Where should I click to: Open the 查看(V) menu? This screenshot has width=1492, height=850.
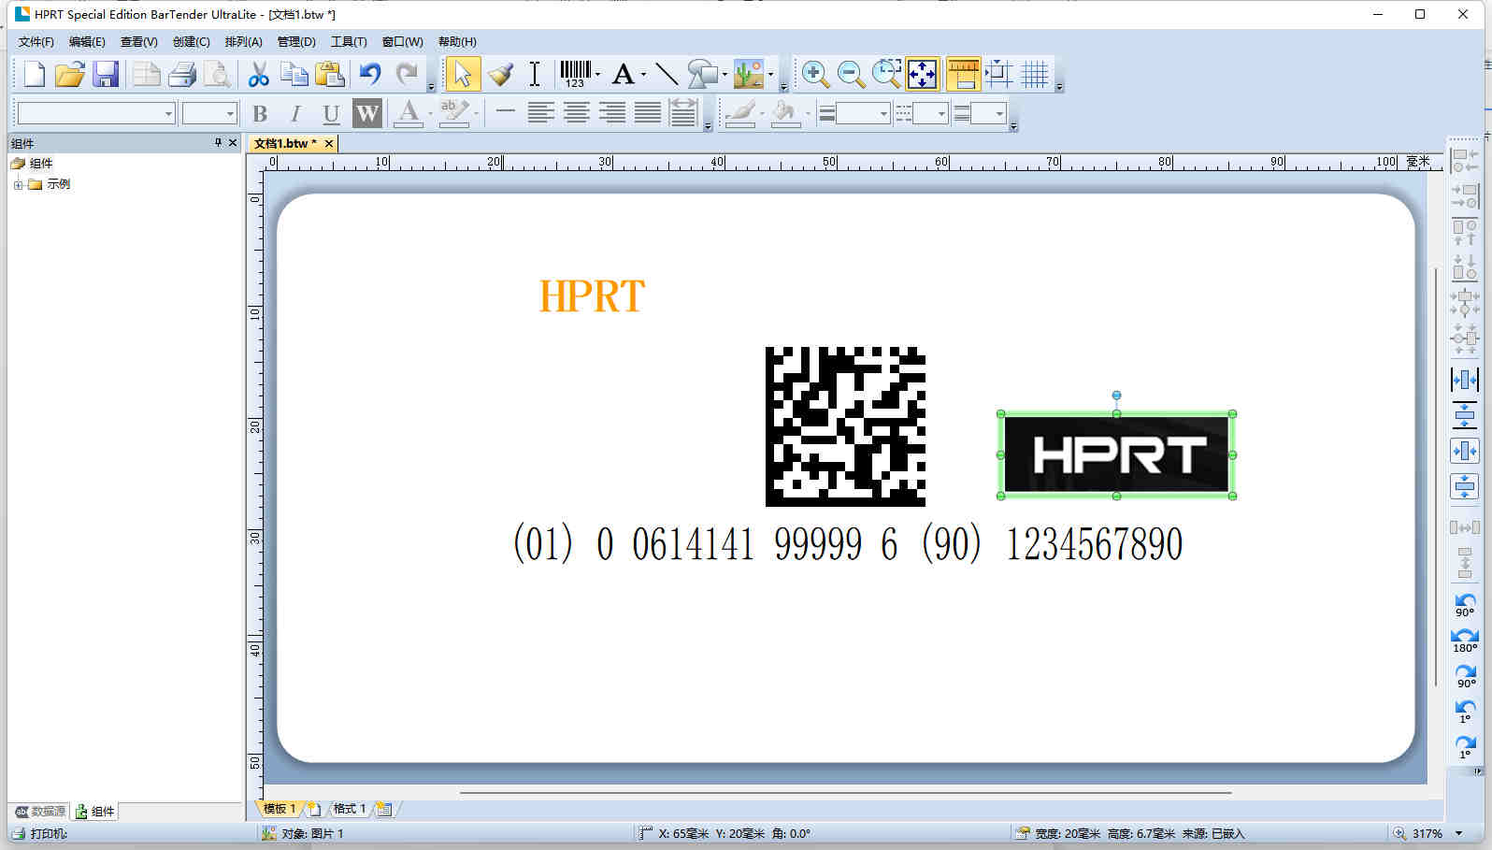pos(138,42)
